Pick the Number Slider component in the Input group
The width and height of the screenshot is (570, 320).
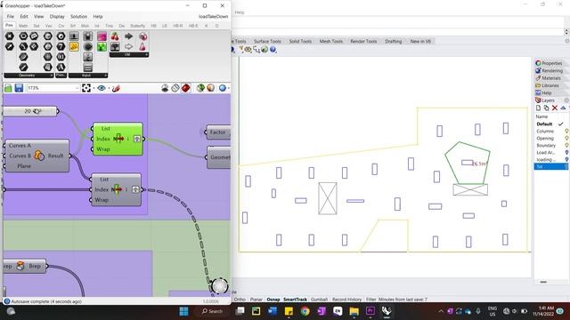(74, 36)
